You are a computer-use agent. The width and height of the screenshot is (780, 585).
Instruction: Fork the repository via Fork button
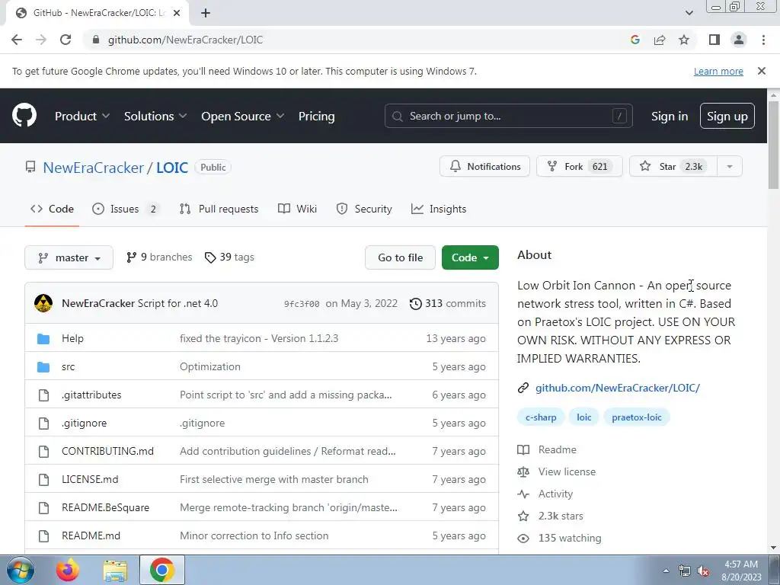579,166
